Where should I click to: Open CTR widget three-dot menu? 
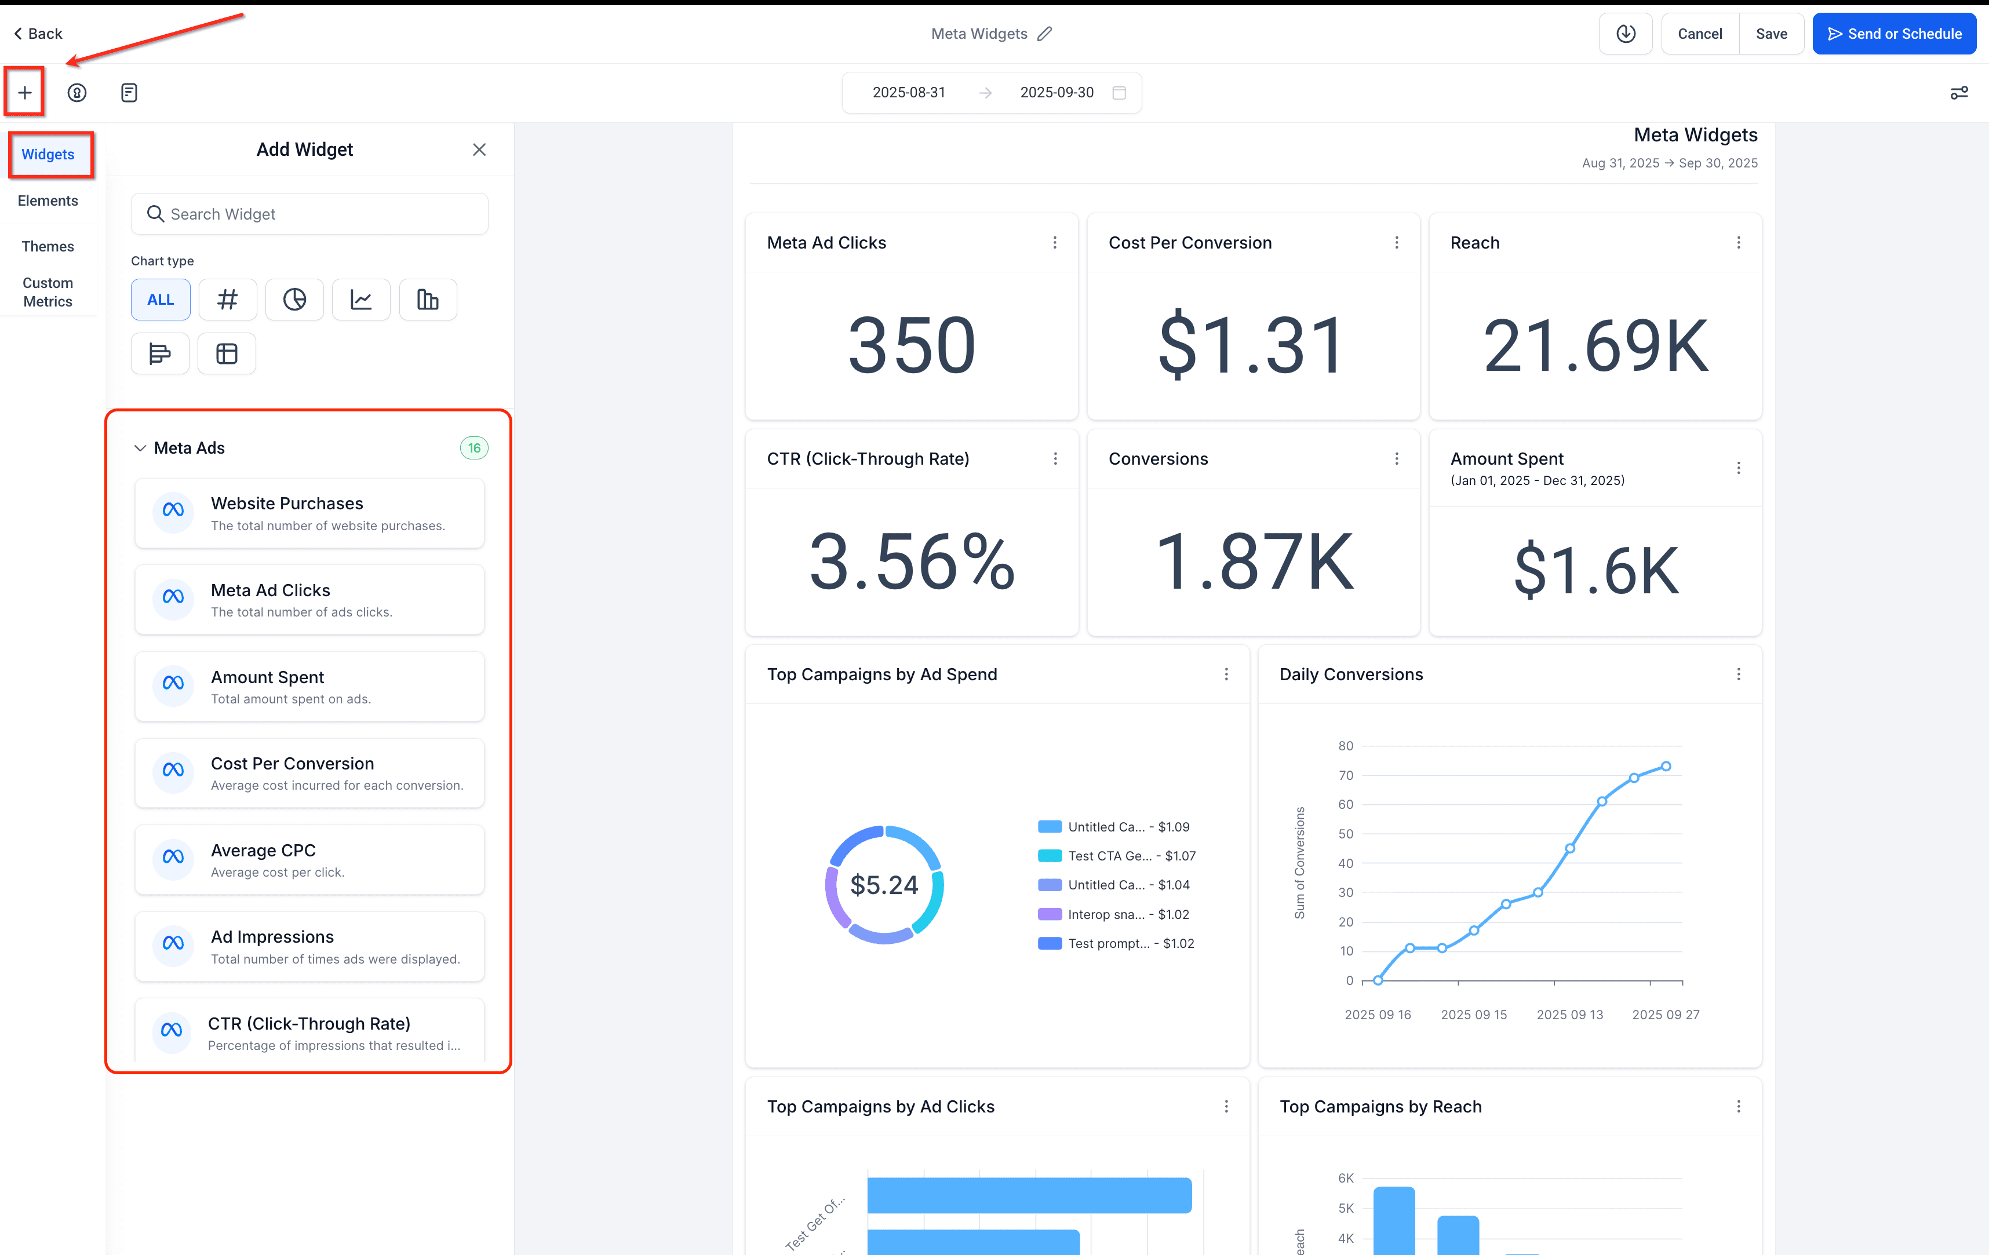coord(1055,459)
